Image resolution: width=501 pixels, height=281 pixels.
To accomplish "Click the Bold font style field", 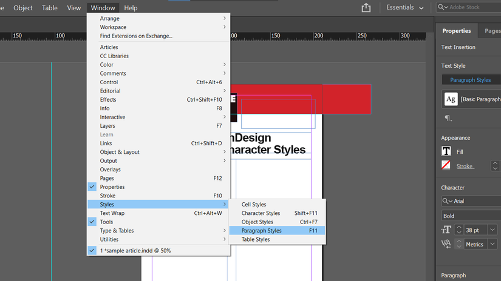I will click(x=471, y=216).
